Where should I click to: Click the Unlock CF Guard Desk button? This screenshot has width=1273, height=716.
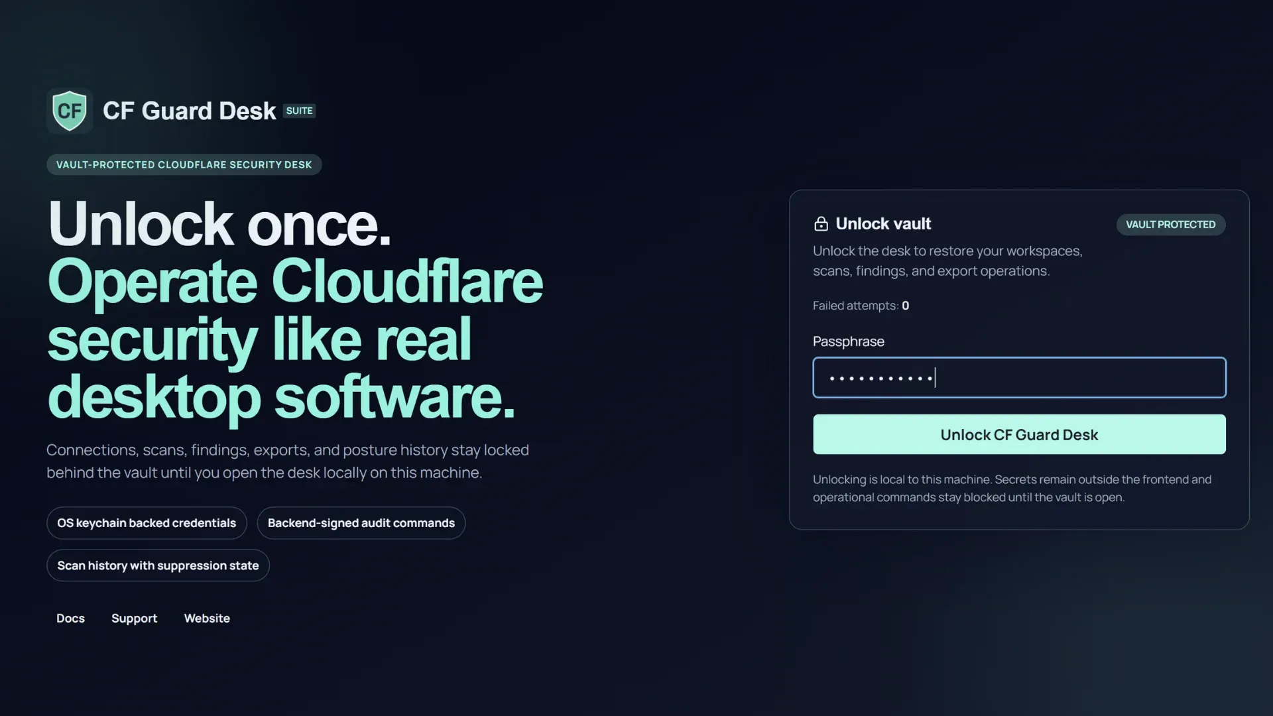pos(1019,435)
